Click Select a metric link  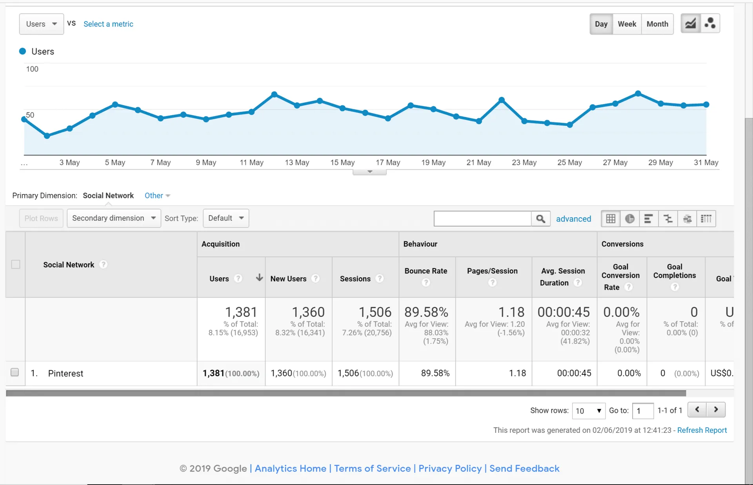108,24
